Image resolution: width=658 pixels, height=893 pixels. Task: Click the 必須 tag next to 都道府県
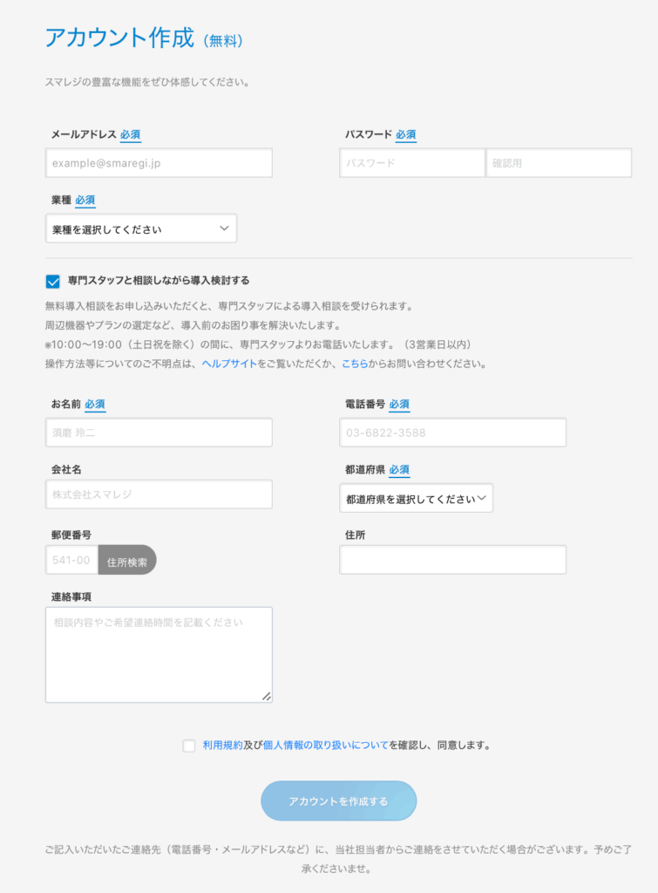coord(399,470)
